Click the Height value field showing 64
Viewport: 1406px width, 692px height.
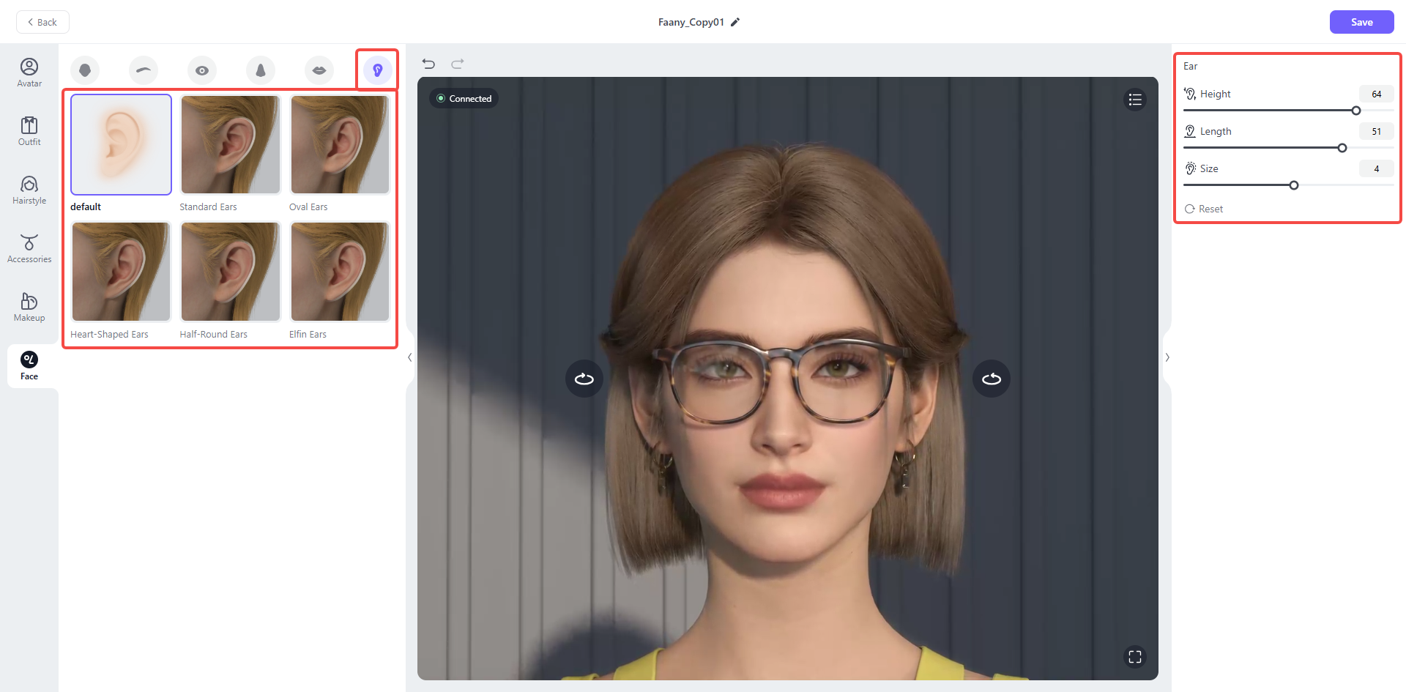1377,94
